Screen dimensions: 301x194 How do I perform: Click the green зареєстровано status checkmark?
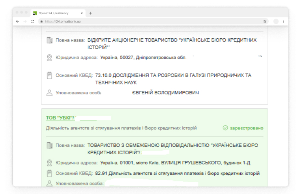(225, 128)
